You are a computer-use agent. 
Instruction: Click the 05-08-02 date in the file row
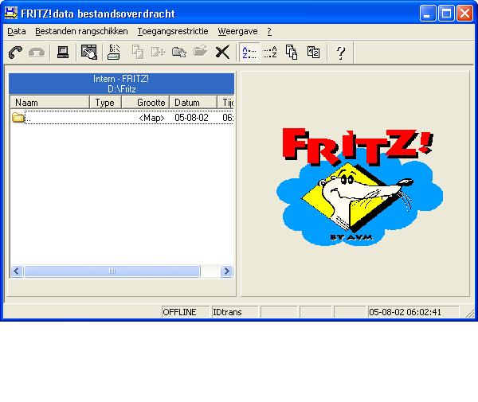(x=191, y=118)
